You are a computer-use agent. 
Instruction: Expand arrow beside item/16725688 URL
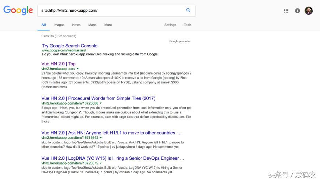point(101,104)
